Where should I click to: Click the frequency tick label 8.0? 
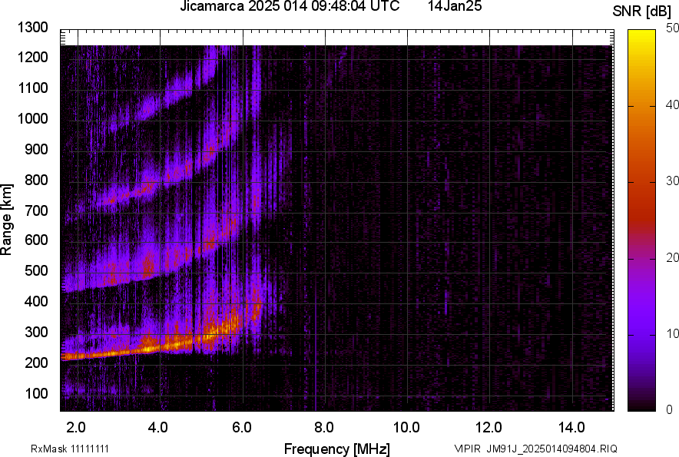(x=324, y=428)
